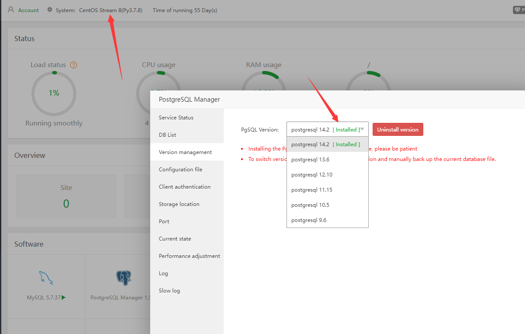Screen dimensions: 525x334
Task: Click the CentOS Stream 8 system text
Action: click(x=111, y=10)
